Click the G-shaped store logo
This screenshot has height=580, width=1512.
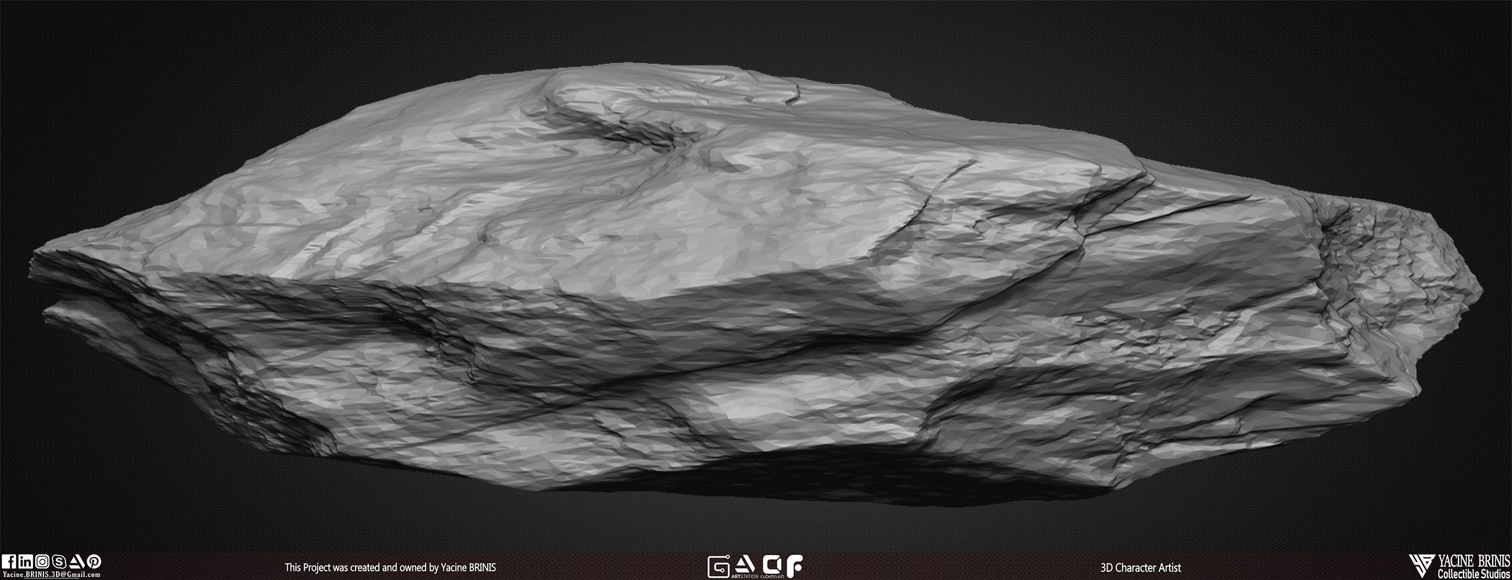[x=719, y=567]
